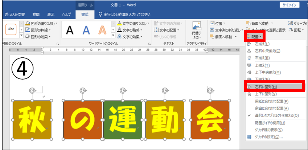The width and height of the screenshot is (308, 150).
Task: Click the 代替テキスト (alt text) icon
Action: [x=196, y=30]
